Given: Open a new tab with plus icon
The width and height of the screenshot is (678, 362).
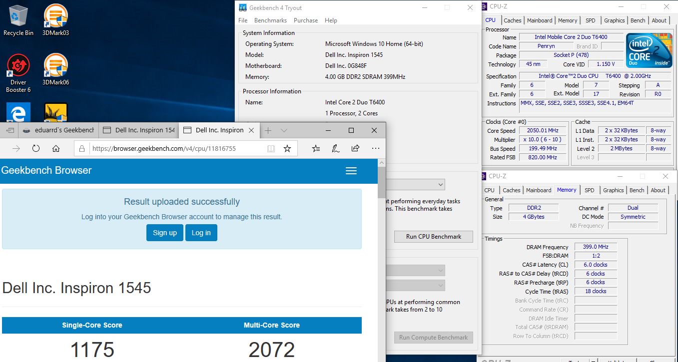Looking at the screenshot, I should (268, 130).
